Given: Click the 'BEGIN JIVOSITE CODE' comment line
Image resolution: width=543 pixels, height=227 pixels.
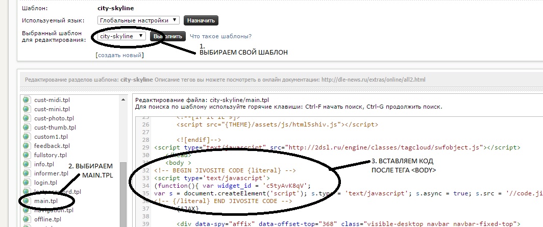Looking at the screenshot, I should pos(225,170).
